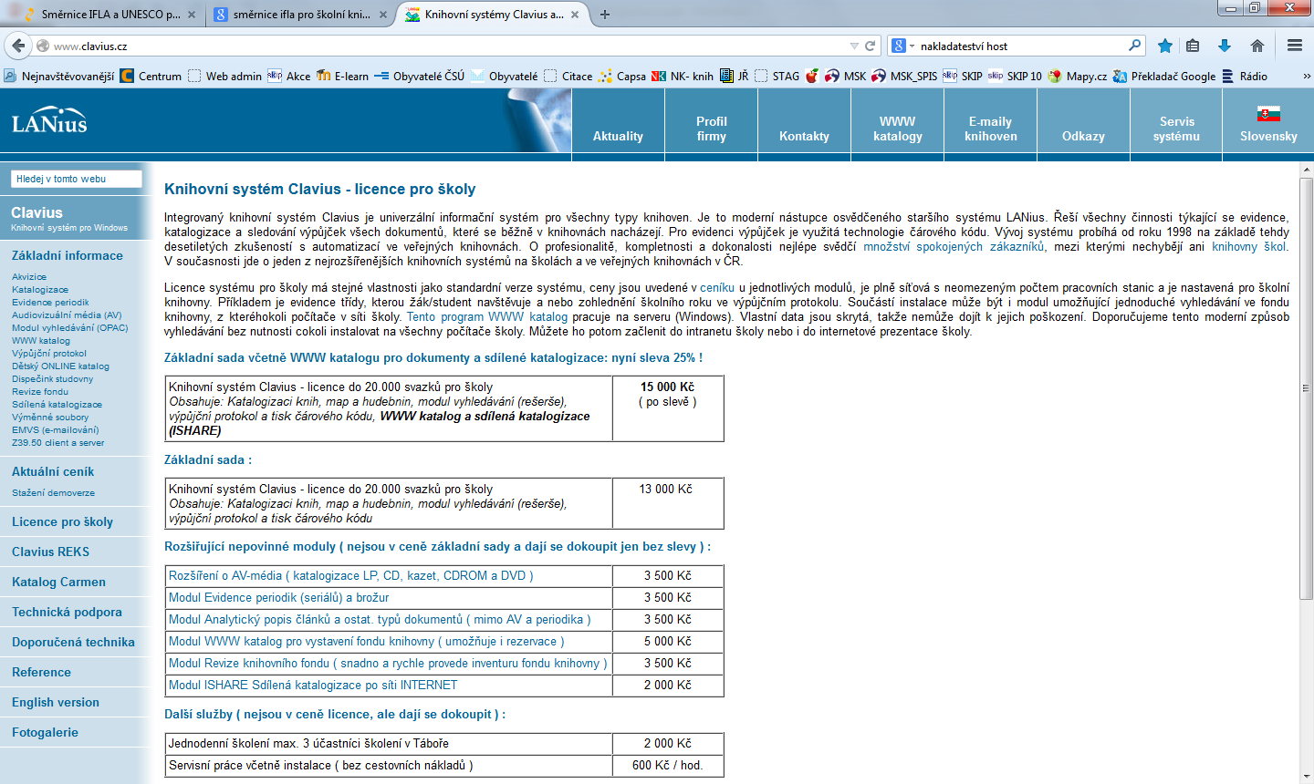This screenshot has width=1314, height=784.
Task: Click the Hledej v tomto webu search field
Action: [77, 179]
